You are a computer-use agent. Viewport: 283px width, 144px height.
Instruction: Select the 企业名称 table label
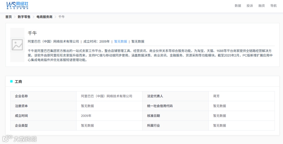click(21, 96)
